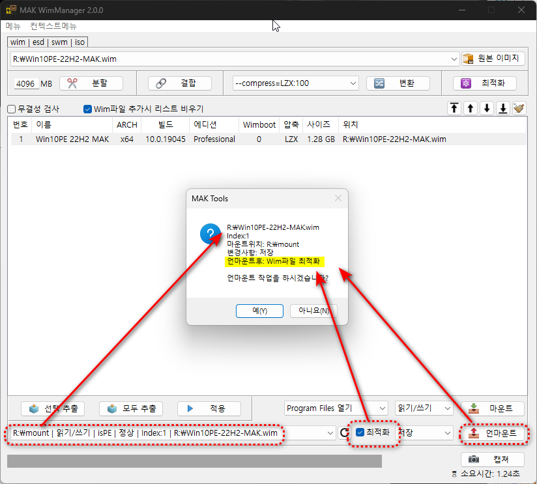Uncheck the bottom 최적화 checkbox

tap(360, 433)
